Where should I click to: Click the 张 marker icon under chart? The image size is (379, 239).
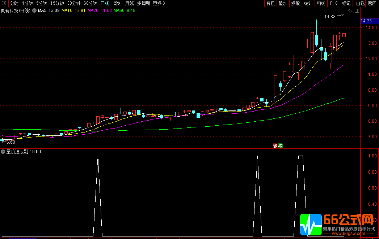tap(275, 146)
